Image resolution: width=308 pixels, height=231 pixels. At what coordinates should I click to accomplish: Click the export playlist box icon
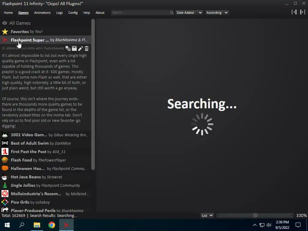point(74,48)
